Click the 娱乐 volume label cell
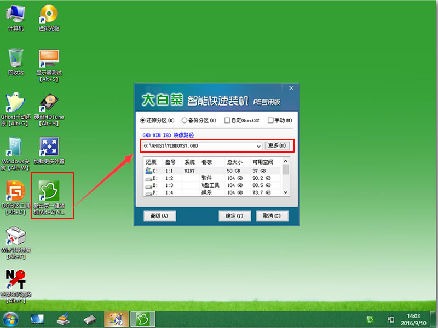The width and height of the screenshot is (438, 328). (206, 192)
